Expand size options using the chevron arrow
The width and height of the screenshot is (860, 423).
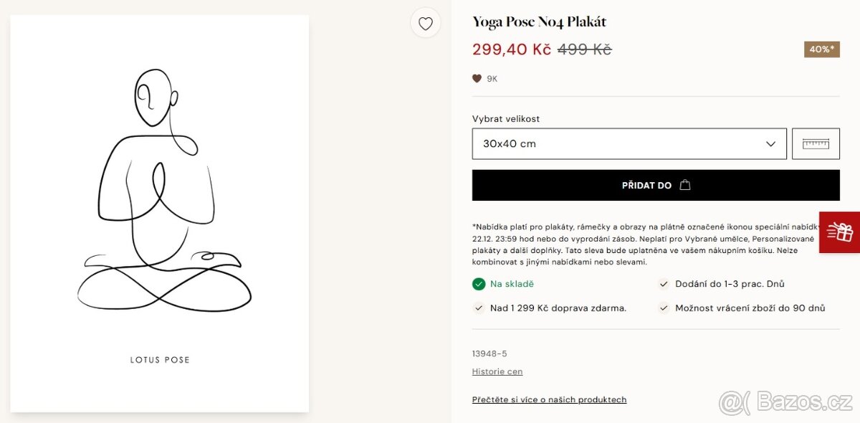pyautogui.click(x=771, y=143)
